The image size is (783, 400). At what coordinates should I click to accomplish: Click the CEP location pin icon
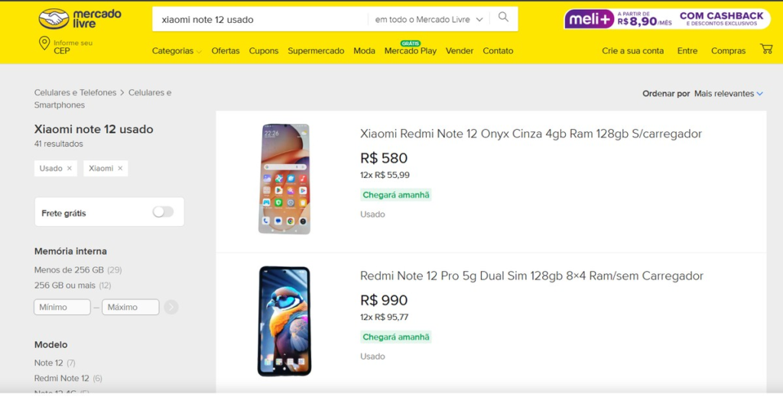44,44
